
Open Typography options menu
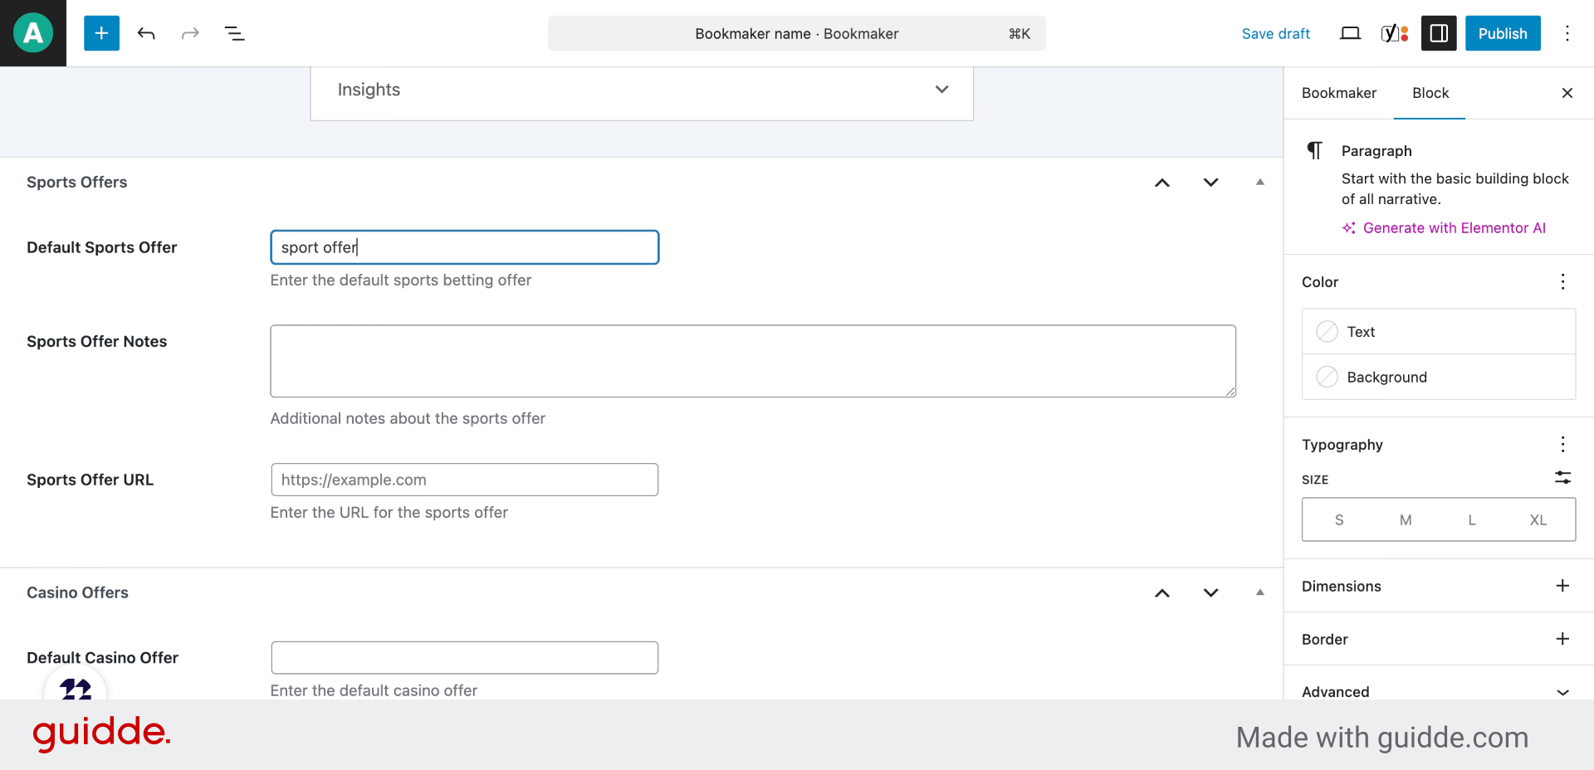point(1562,445)
